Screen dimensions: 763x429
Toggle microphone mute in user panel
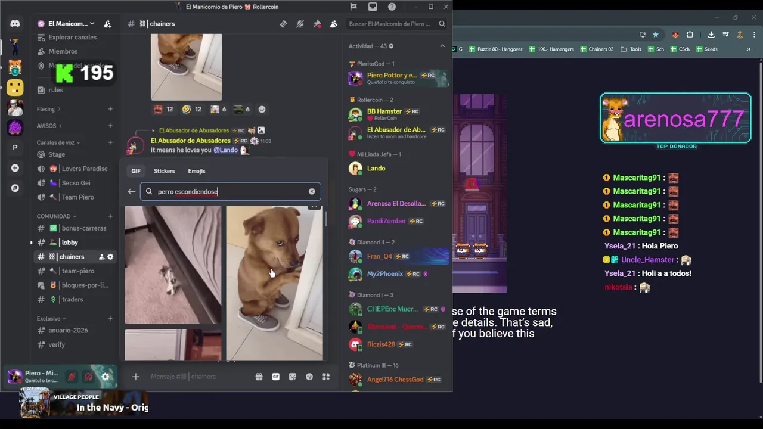coord(72,377)
